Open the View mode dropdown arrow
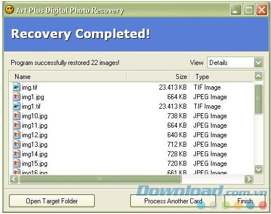 coord(259,63)
